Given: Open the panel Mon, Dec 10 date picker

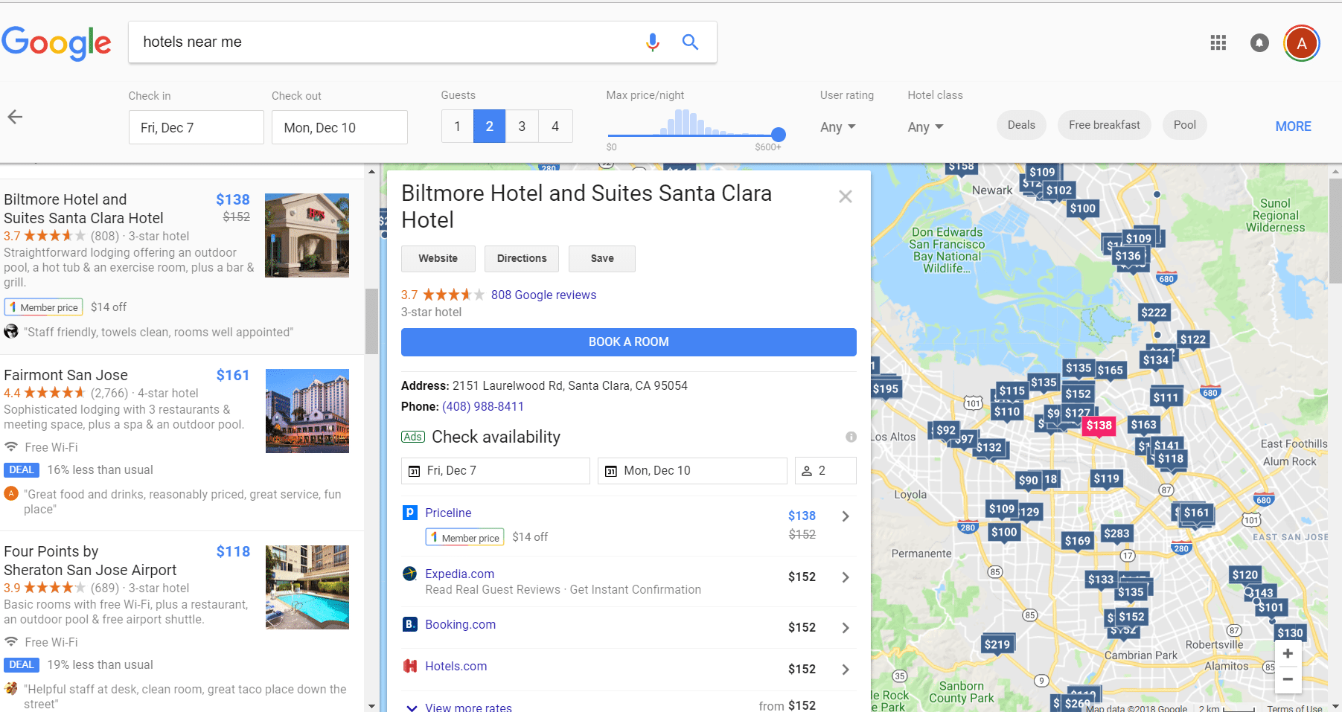Looking at the screenshot, I should [692, 471].
